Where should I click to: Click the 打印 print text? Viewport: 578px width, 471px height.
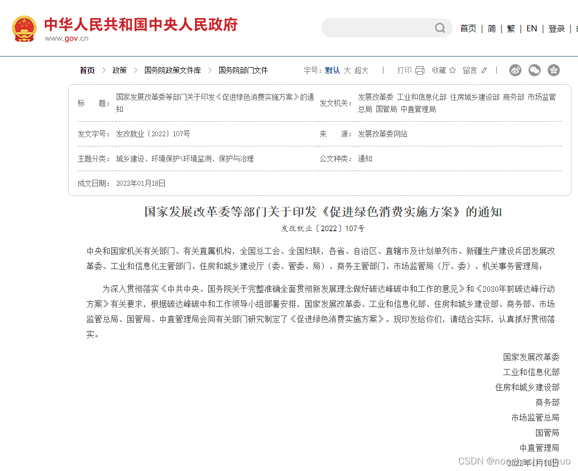pos(404,70)
